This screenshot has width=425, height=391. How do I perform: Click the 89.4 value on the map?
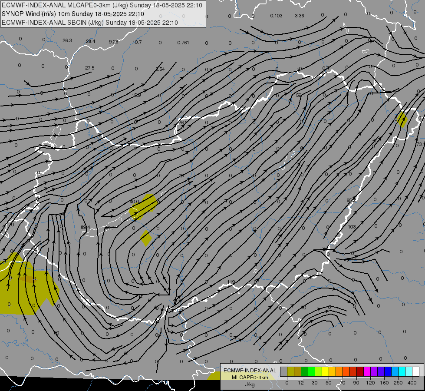[x=86, y=227]
